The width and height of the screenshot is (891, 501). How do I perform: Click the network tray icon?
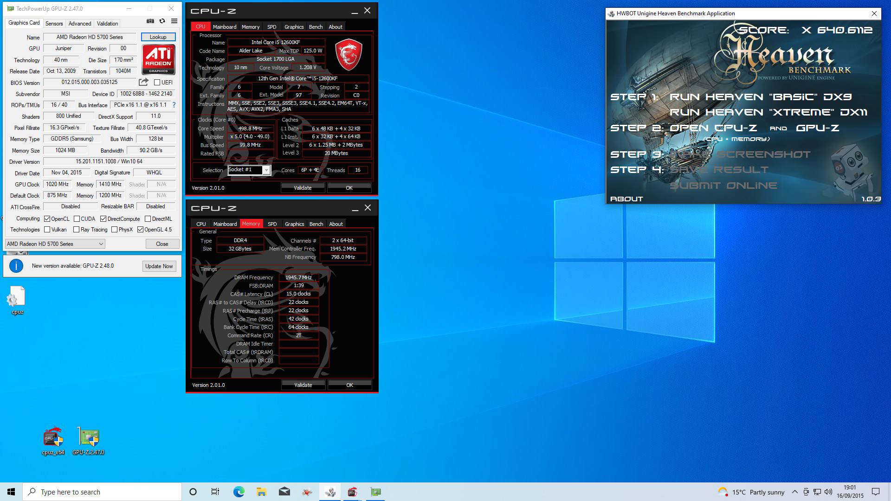click(817, 492)
